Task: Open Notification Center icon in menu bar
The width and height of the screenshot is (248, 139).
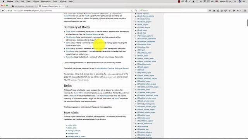Action: 244,2
